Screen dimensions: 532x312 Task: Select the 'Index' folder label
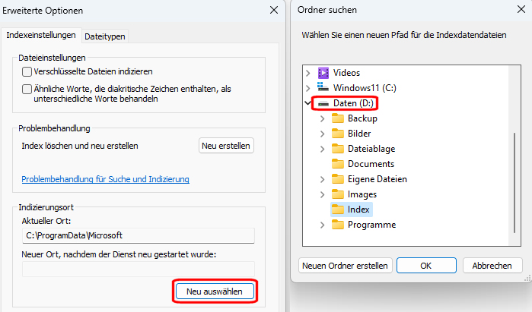tap(358, 210)
